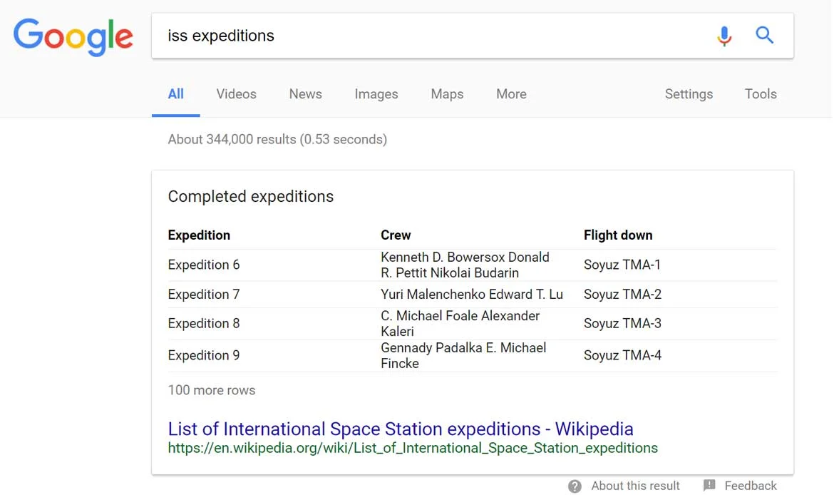Screen dimensions: 834x495
Task: Open the Tools filter options
Action: [x=761, y=94]
